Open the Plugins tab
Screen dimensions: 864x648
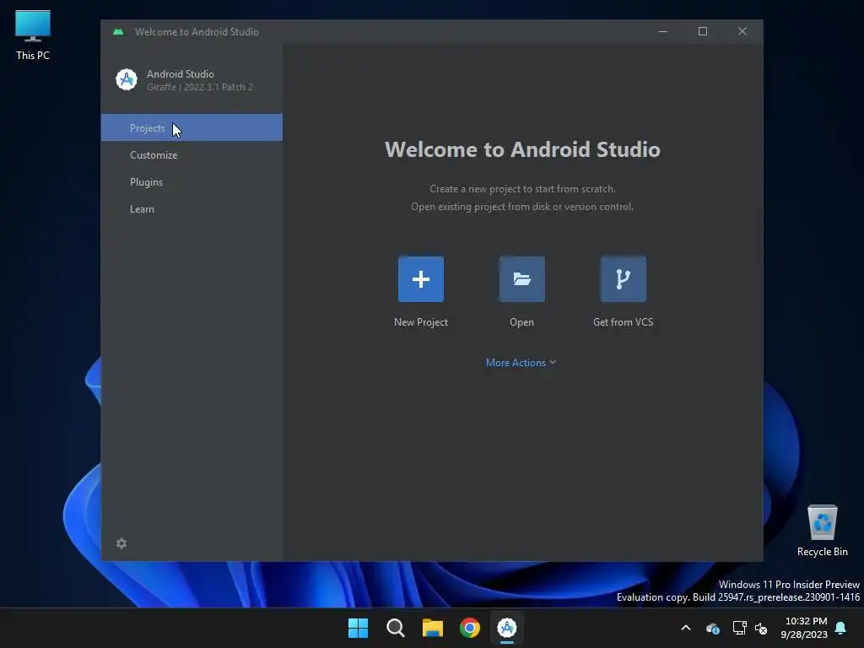192,182
